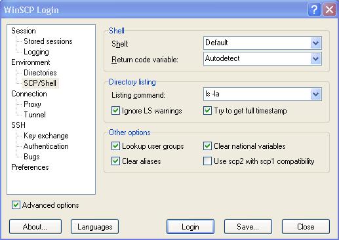Image resolution: width=339 pixels, height=240 pixels.
Task: Open Listing command dropdown arrow
Action: pos(315,94)
